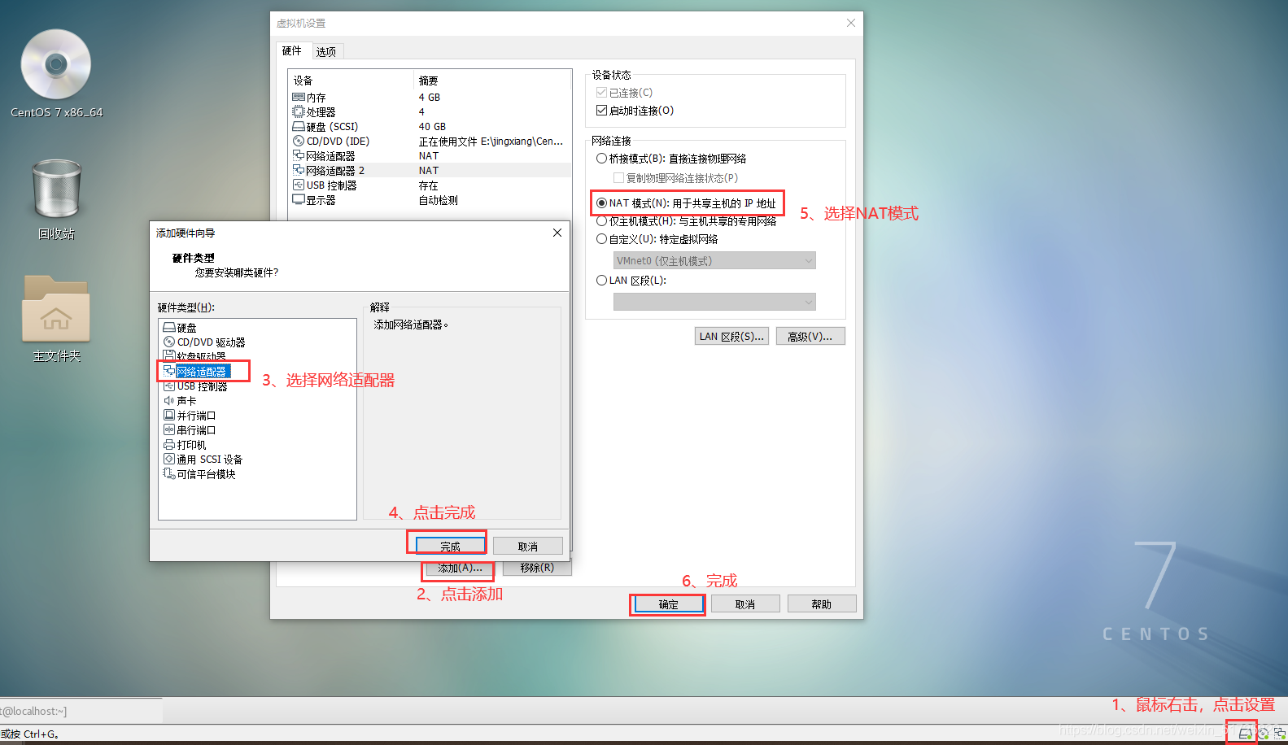Select the USB 控制器 device in settings list
This screenshot has width=1288, height=745.
(x=430, y=185)
